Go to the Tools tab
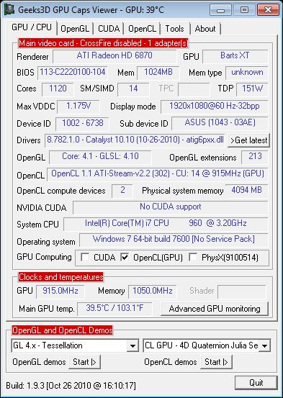Viewport: 283px width, 398px height. [174, 29]
